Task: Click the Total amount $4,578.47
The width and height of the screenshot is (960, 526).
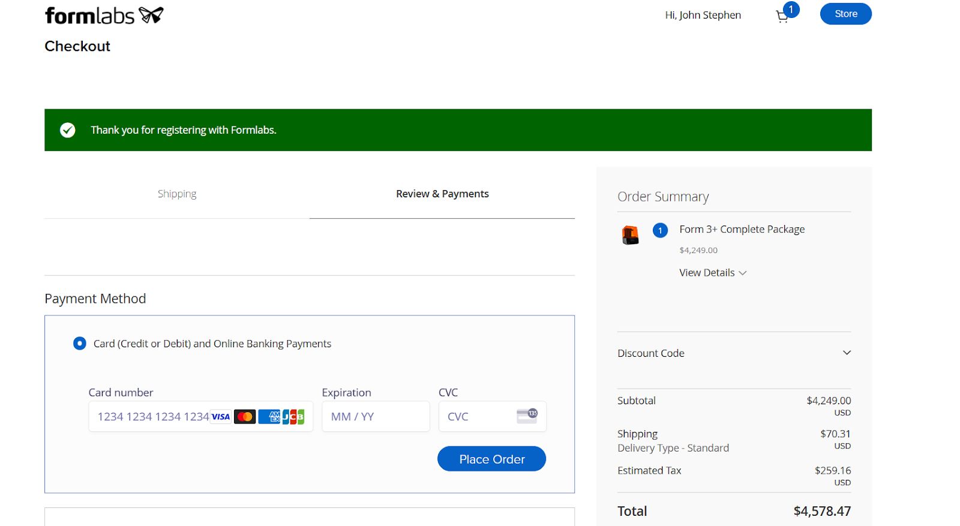Action: 822,511
